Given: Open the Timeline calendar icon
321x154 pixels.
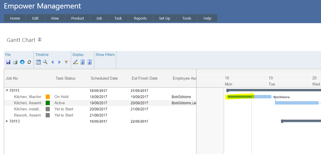Looking at the screenshot, I should 38,62.
